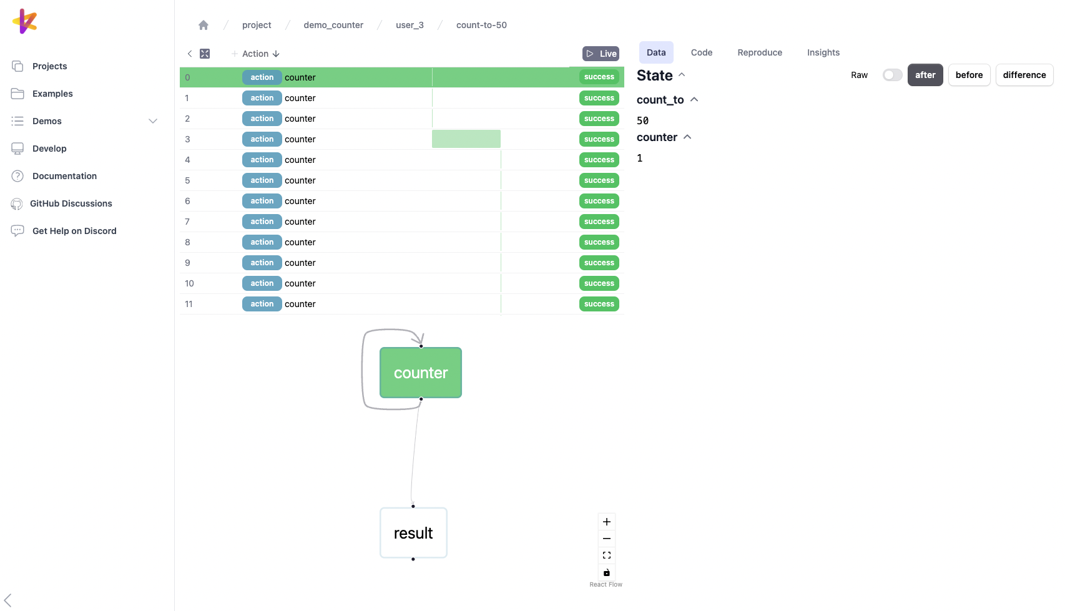
Task: Select the after state view
Action: 925,75
